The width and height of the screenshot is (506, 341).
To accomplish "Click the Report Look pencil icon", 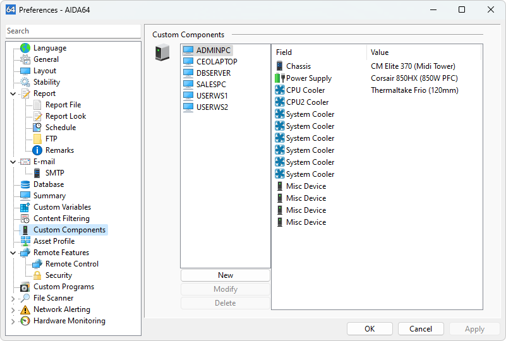I will (x=37, y=116).
